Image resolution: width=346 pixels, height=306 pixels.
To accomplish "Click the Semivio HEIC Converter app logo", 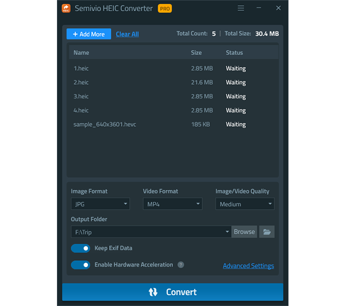I will [66, 9].
